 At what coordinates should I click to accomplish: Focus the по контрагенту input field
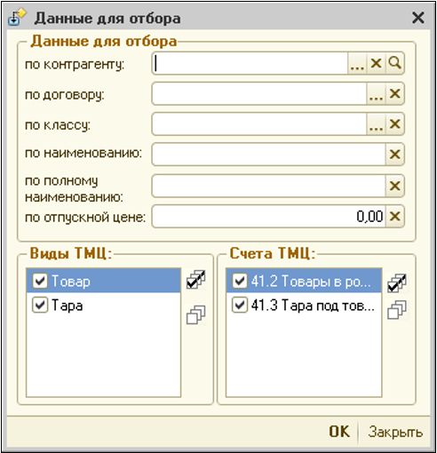click(x=250, y=63)
